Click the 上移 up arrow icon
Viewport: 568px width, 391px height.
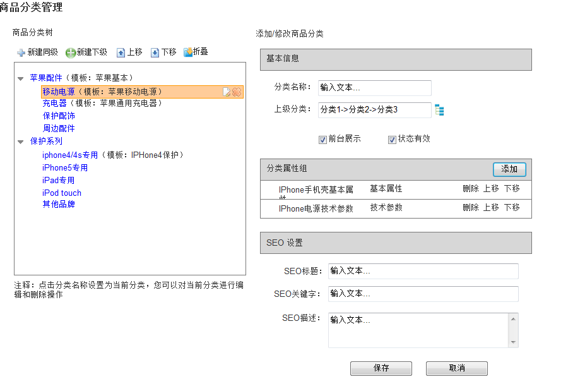(121, 52)
